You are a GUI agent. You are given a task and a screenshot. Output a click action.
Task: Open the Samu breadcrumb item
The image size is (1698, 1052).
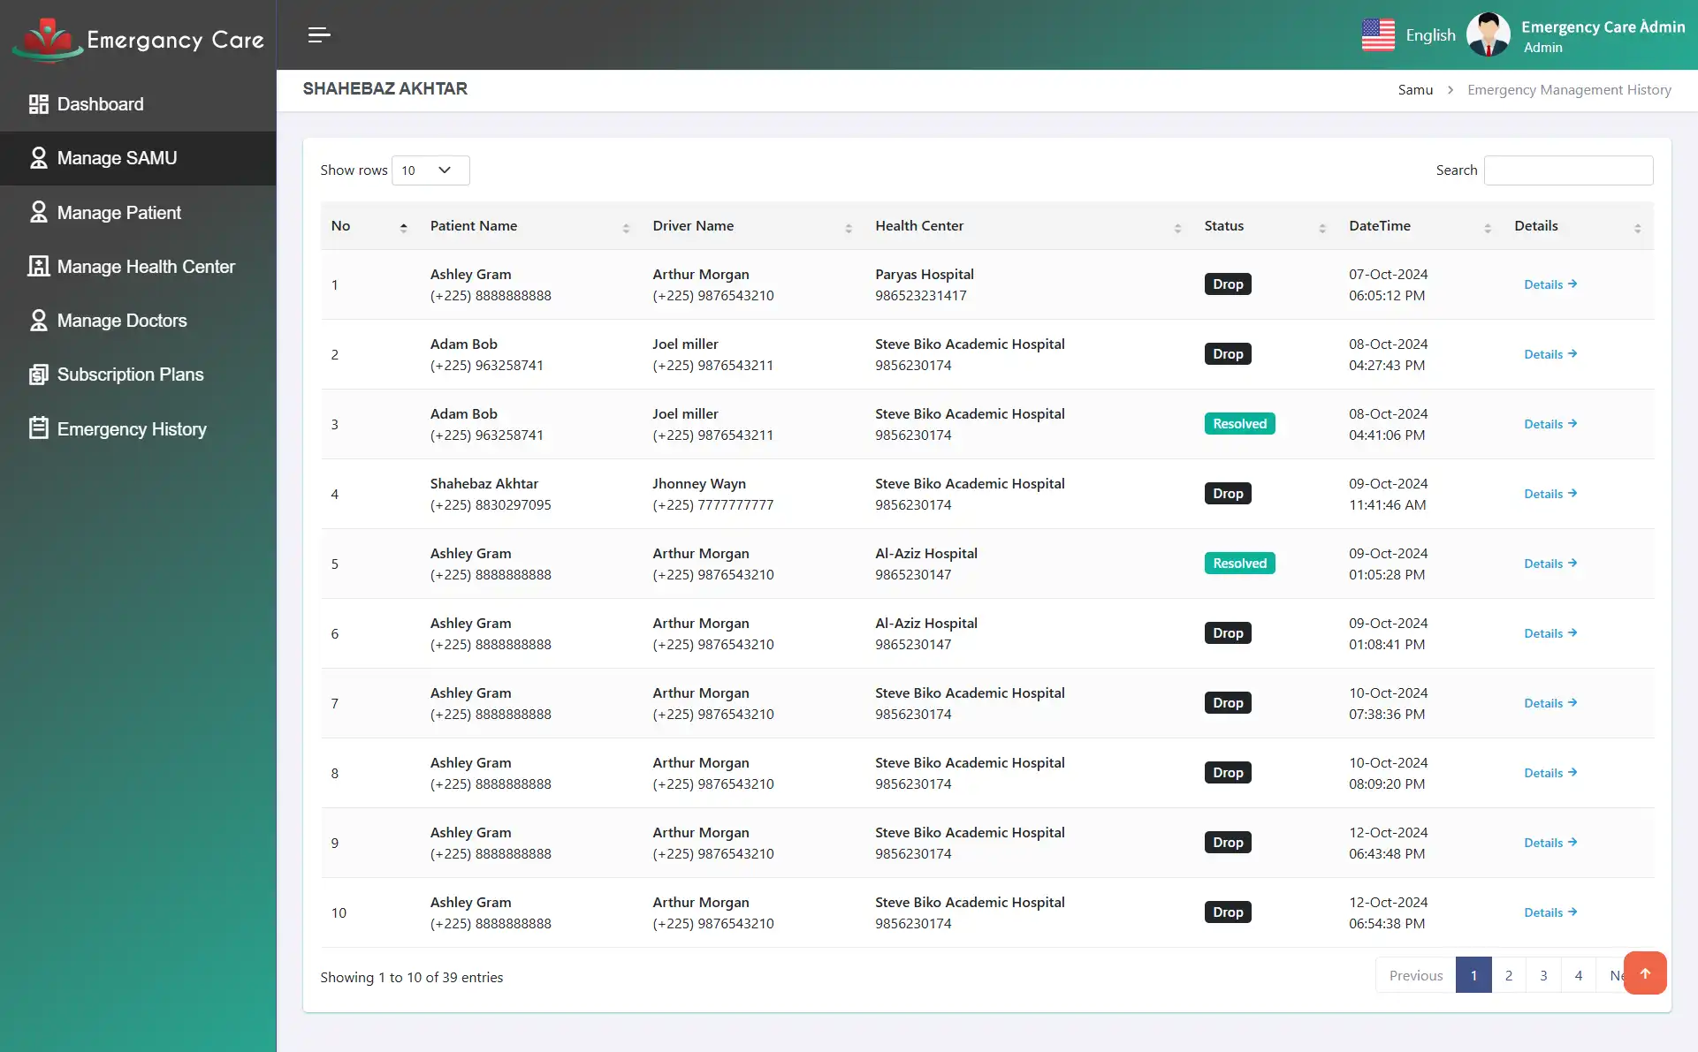(x=1415, y=89)
